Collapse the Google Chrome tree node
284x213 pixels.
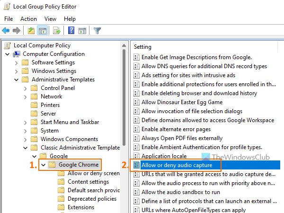(43, 165)
